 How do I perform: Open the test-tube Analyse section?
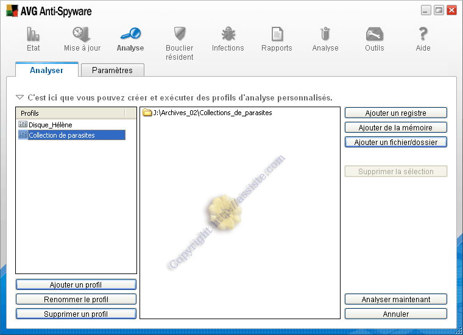pyautogui.click(x=325, y=39)
